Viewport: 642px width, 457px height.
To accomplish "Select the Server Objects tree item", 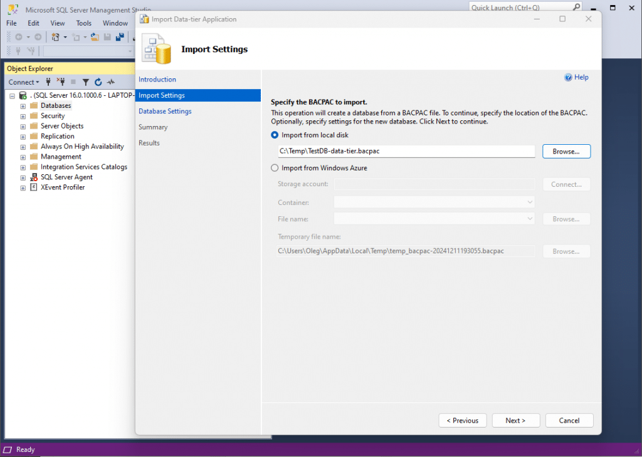I will click(62, 126).
